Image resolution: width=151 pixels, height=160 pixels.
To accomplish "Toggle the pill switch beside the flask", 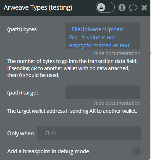I will 105,7.
